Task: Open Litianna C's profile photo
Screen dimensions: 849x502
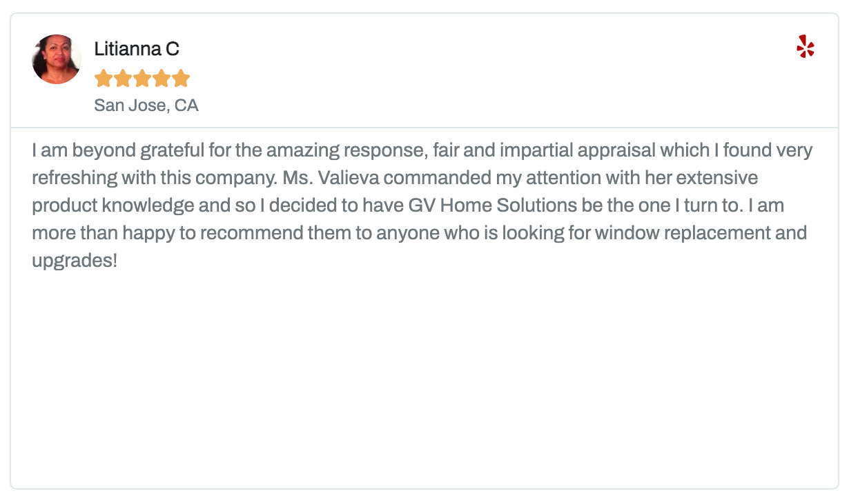Action: click(x=57, y=59)
